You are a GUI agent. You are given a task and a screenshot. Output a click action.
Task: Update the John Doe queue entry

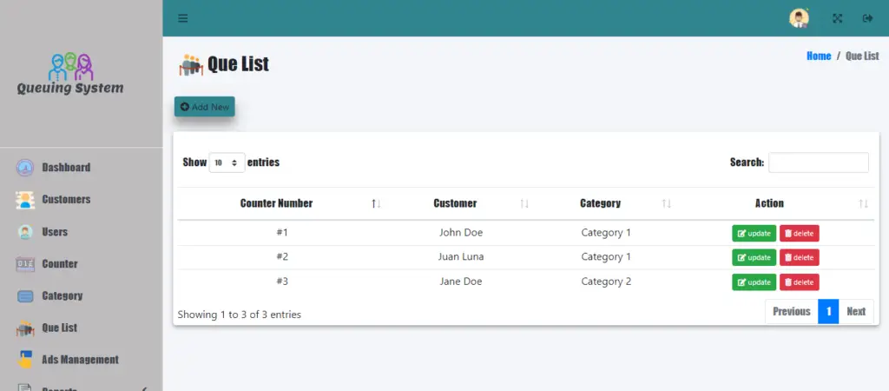point(754,233)
